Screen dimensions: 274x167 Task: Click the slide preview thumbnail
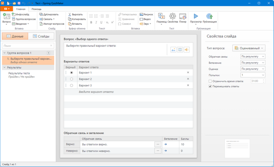pos(237,149)
